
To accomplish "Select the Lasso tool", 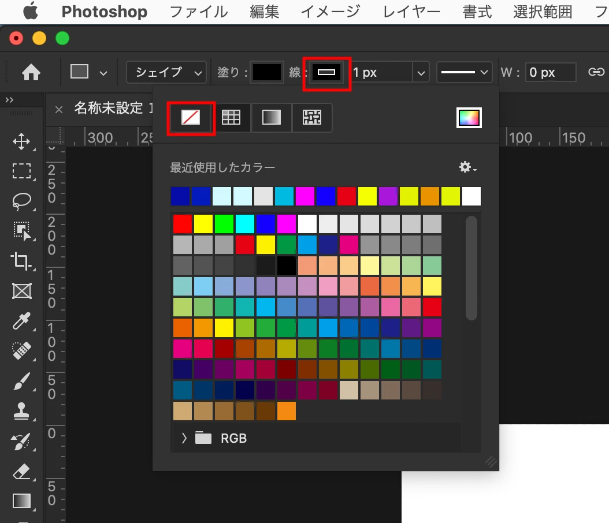I will pos(21,201).
